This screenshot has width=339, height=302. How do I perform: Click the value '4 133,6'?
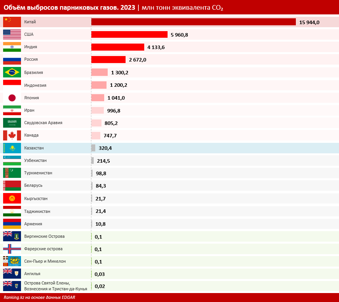coord(156,47)
